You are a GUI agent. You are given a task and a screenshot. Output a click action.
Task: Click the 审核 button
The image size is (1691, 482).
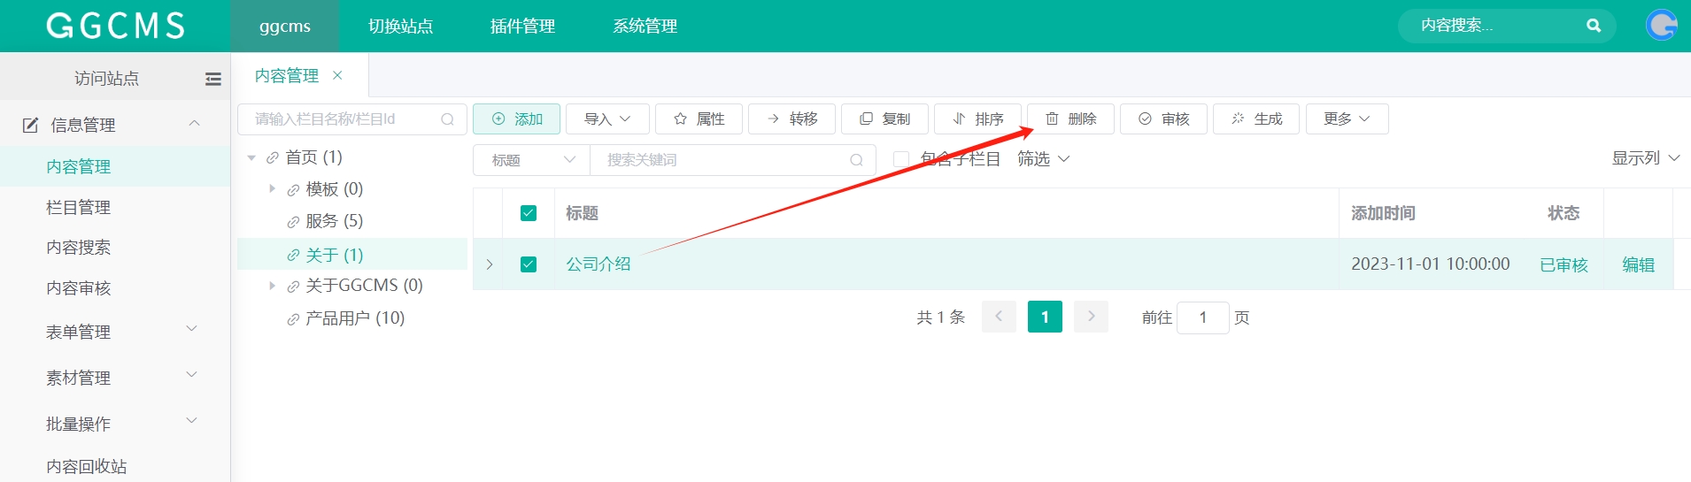pyautogui.click(x=1163, y=119)
